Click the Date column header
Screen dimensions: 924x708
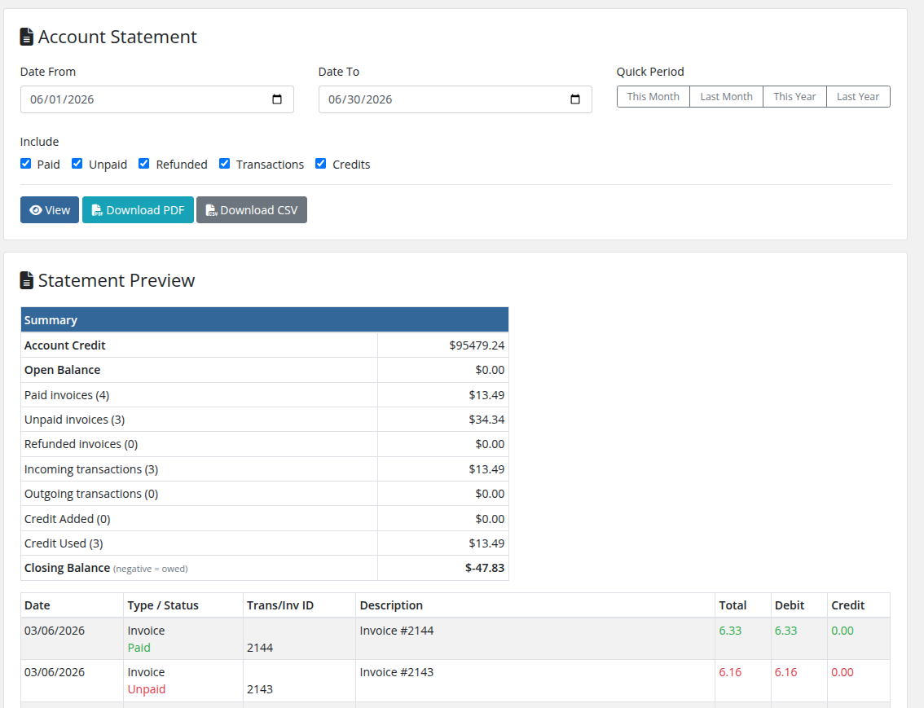pyautogui.click(x=72, y=605)
